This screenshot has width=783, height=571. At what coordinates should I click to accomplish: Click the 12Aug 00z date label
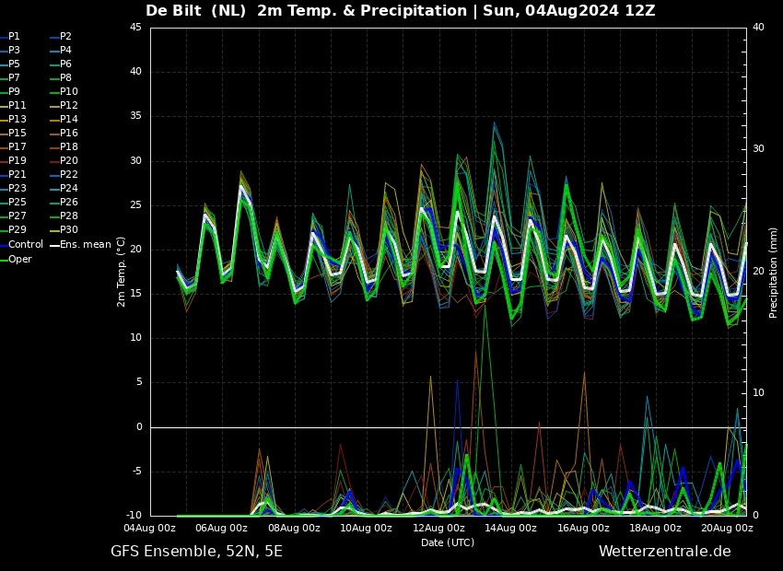pos(438,528)
